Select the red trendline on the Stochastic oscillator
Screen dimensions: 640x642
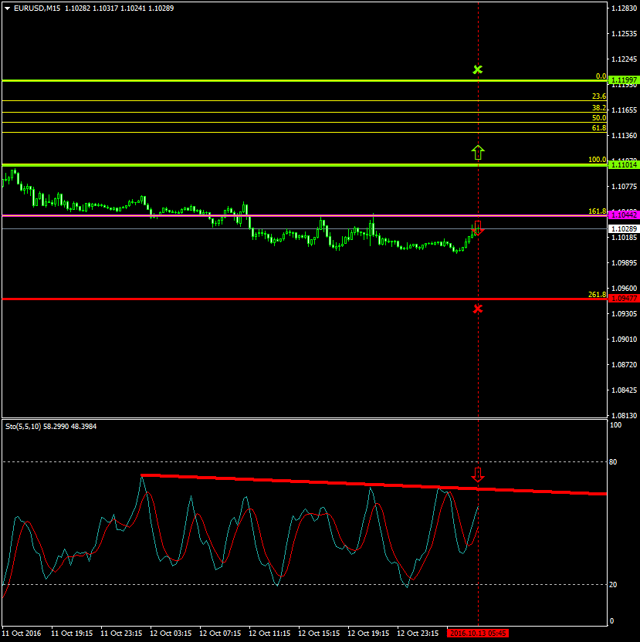(309, 481)
